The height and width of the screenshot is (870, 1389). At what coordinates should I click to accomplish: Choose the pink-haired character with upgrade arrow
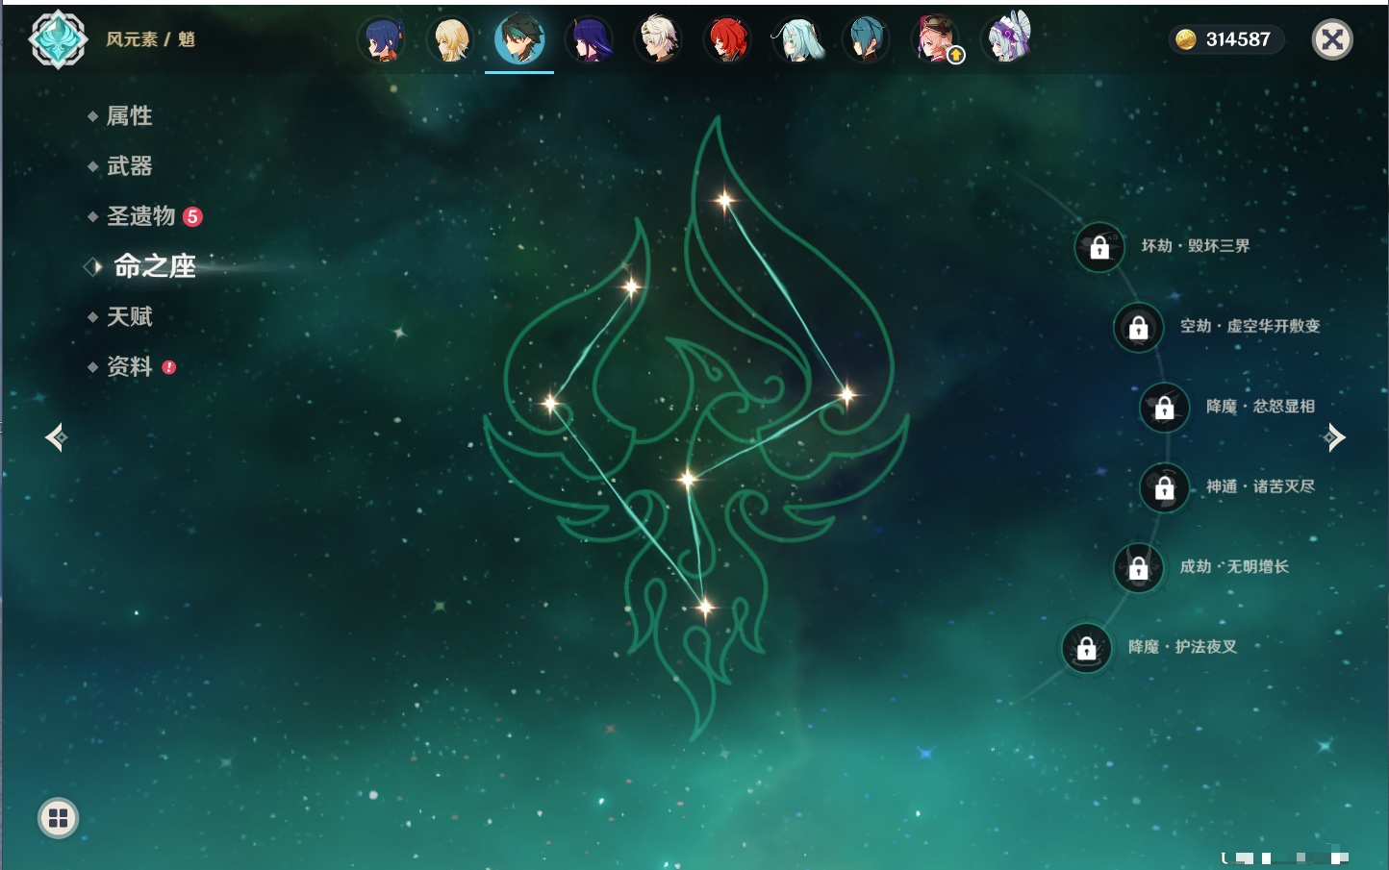coord(936,40)
